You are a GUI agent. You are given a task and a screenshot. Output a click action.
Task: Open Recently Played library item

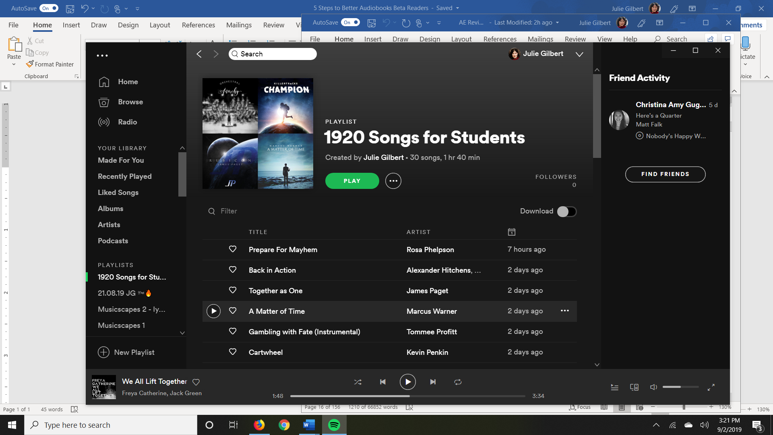(125, 176)
